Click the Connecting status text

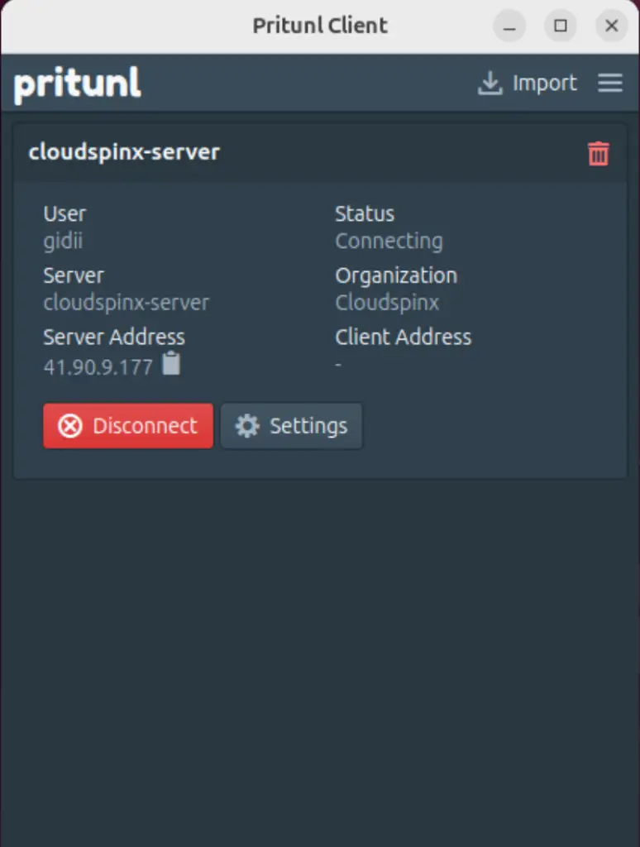(x=389, y=242)
